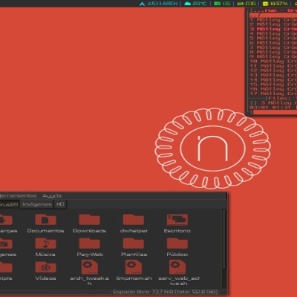
Task: Open the Público folder
Action: click(177, 247)
